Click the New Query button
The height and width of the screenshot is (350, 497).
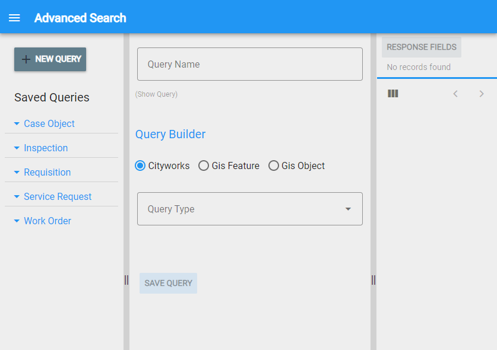tap(50, 59)
